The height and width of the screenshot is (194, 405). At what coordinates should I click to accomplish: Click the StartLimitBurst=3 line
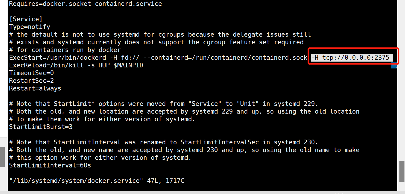41,127
